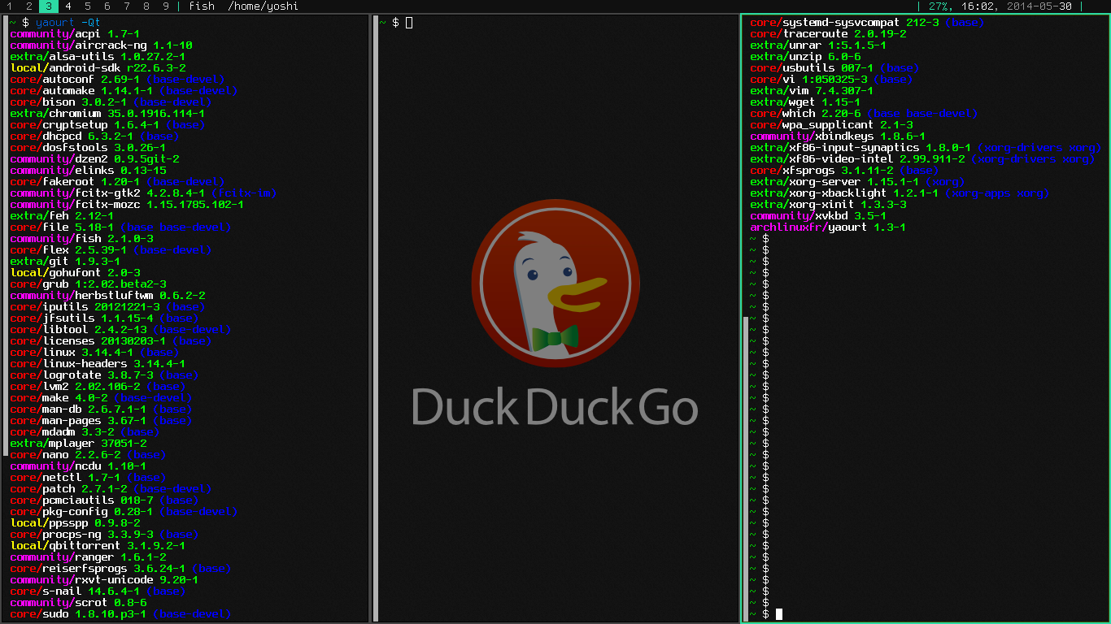
Task: Switch to workspace tag 7
Action: (127, 6)
